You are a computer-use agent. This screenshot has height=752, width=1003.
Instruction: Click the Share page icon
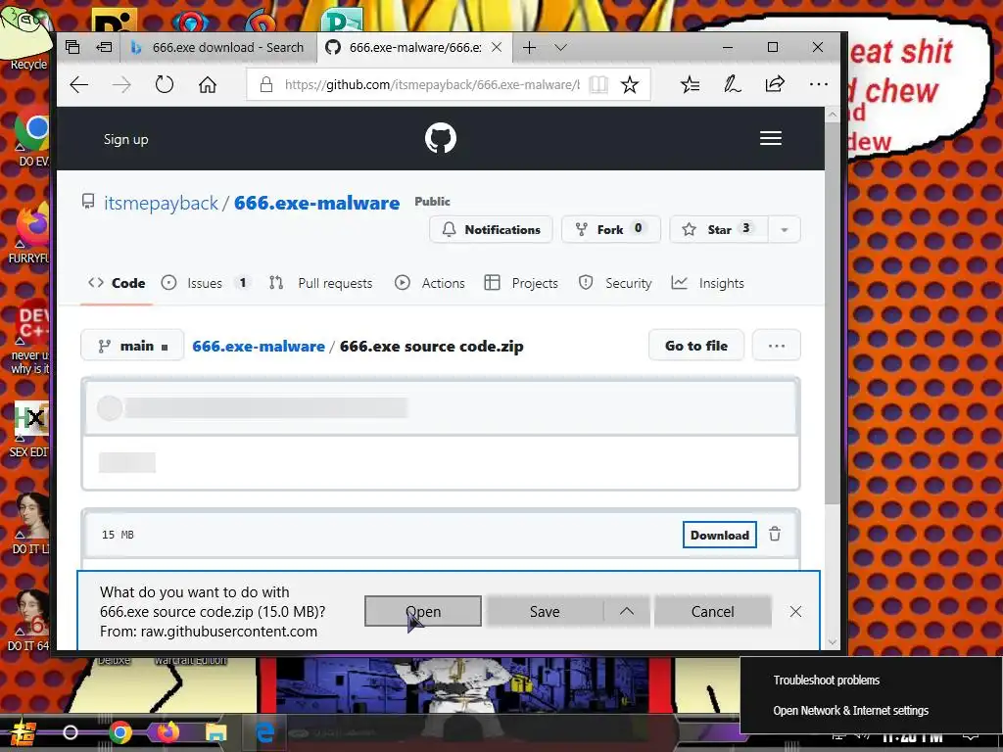point(775,84)
